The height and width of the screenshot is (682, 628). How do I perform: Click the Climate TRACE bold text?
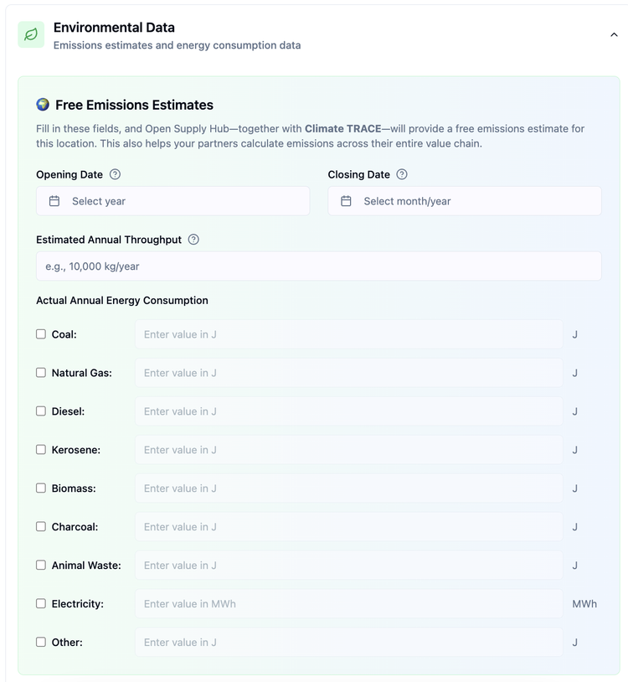click(341, 129)
